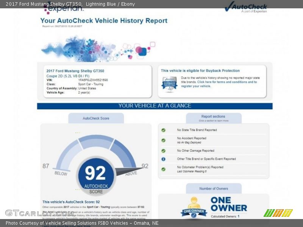The image size is (303, 227).
Task: Click green check beside No Accident Reported
Action: pos(163,140)
